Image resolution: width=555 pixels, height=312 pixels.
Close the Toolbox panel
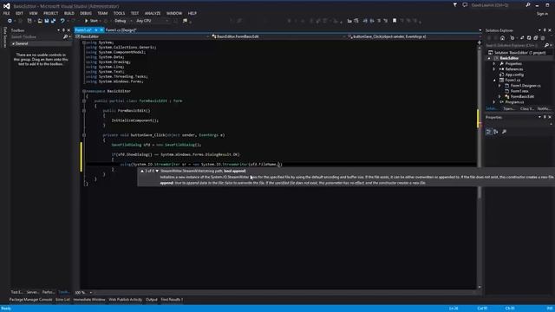[x=69, y=30]
